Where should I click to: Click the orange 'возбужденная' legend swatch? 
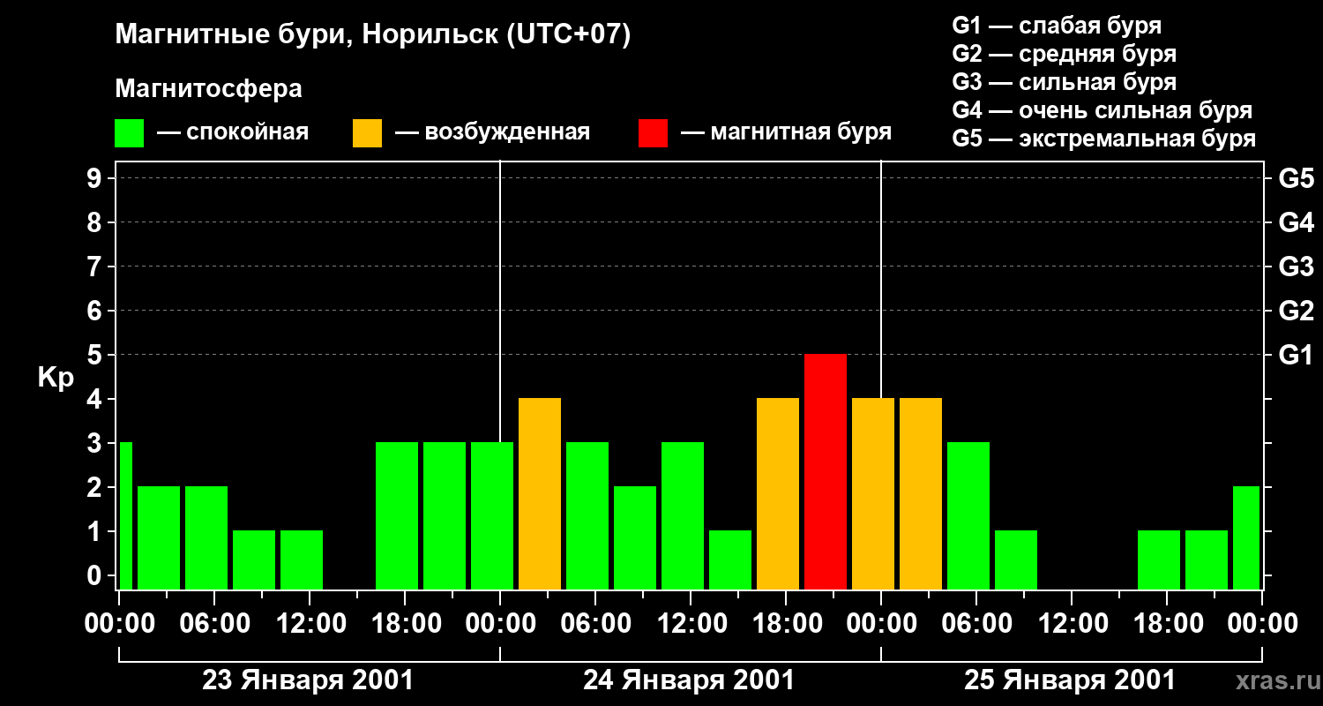pos(368,133)
